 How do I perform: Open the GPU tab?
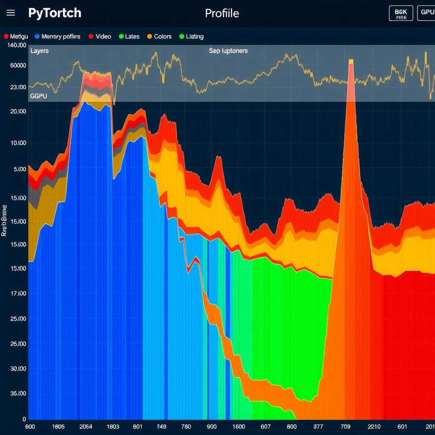point(427,12)
